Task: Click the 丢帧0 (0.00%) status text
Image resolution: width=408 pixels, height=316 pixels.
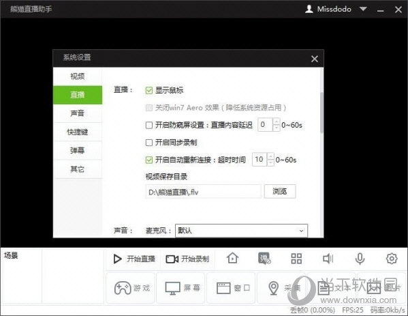Action: click(x=312, y=310)
